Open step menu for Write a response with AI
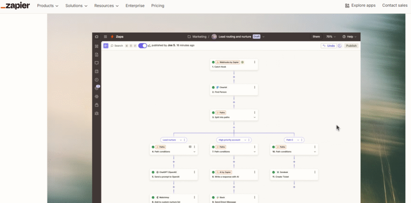411x203 pixels. coord(254,172)
